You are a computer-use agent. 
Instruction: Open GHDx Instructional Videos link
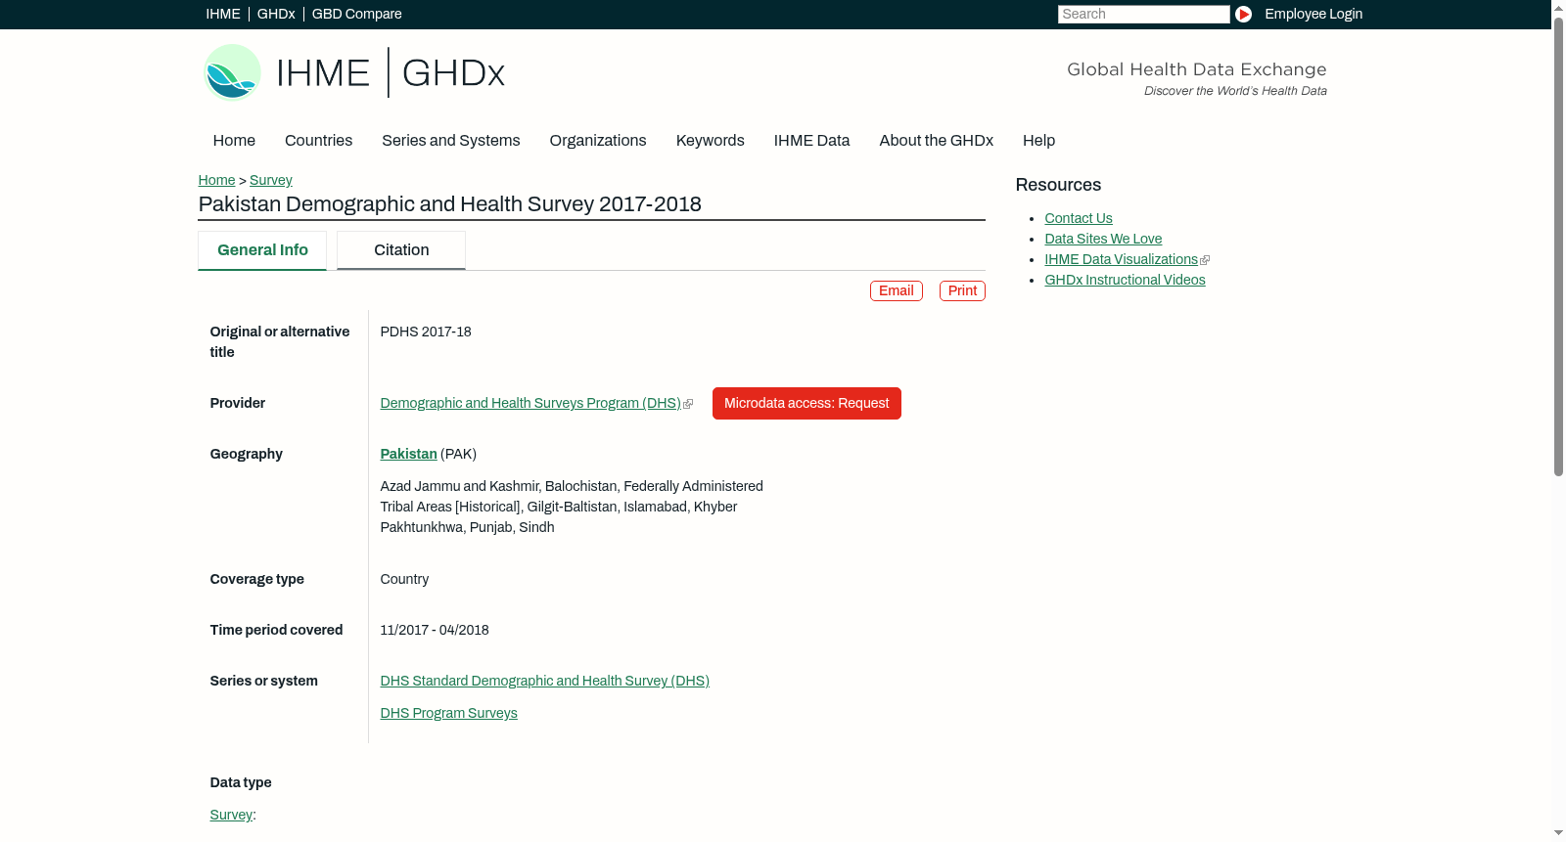tap(1125, 281)
